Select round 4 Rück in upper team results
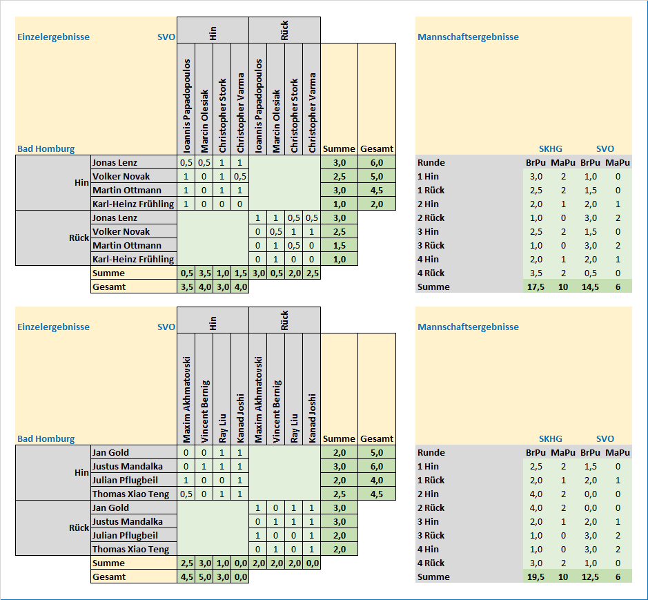The width and height of the screenshot is (648, 600). (431, 273)
